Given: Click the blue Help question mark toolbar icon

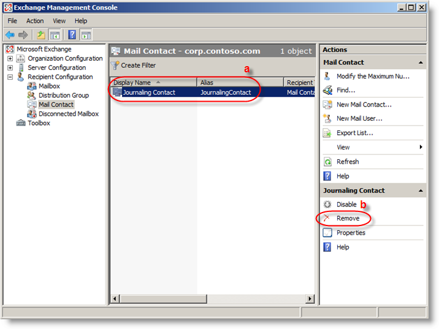Looking at the screenshot, I should pos(72,35).
